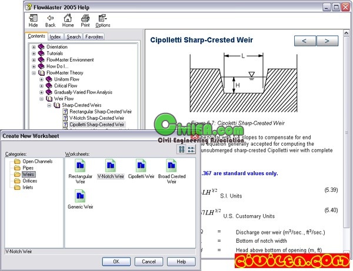Select the Generic Weir worksheet icon

tap(80, 196)
